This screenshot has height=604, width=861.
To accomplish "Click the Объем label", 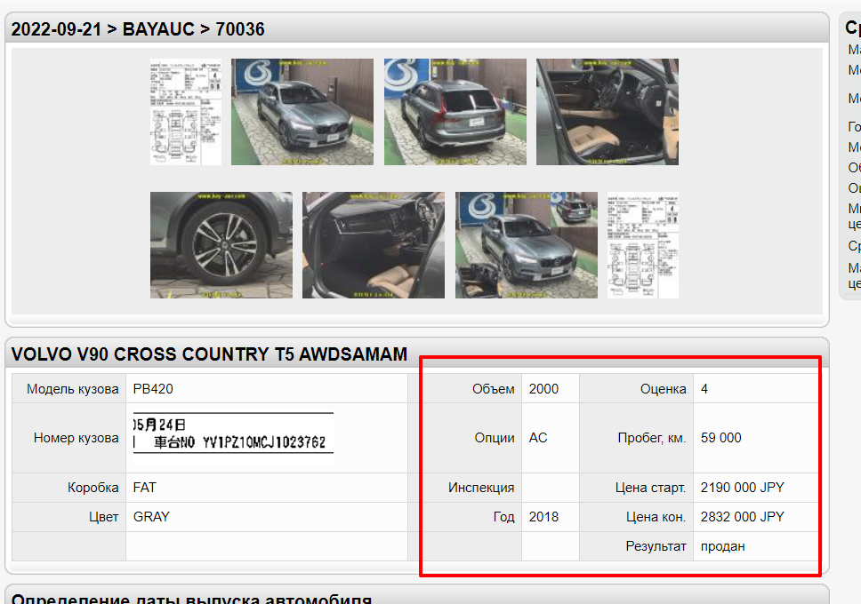I will [x=493, y=389].
